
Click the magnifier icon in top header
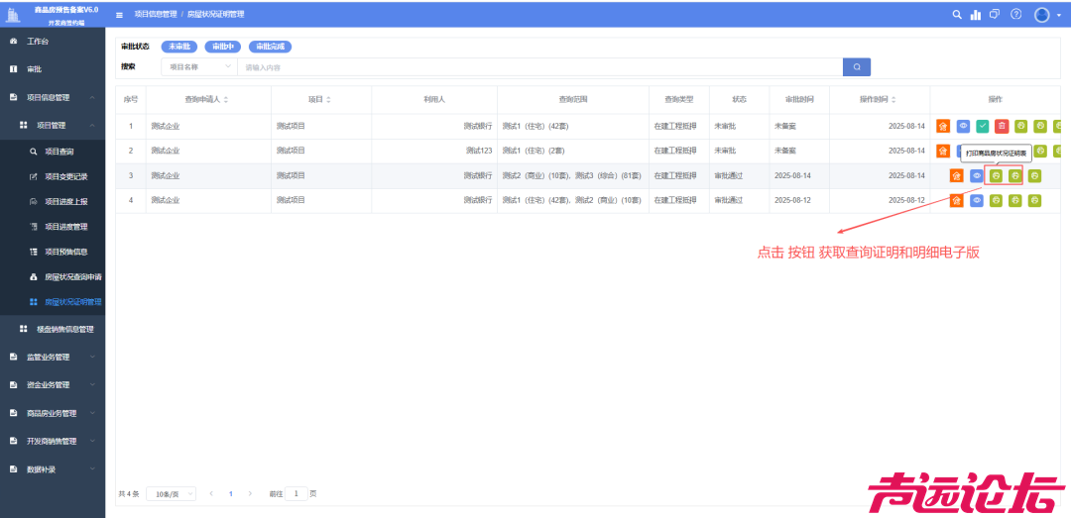(957, 15)
